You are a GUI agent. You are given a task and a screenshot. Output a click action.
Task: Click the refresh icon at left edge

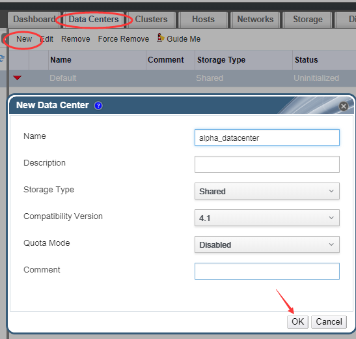click(2, 58)
